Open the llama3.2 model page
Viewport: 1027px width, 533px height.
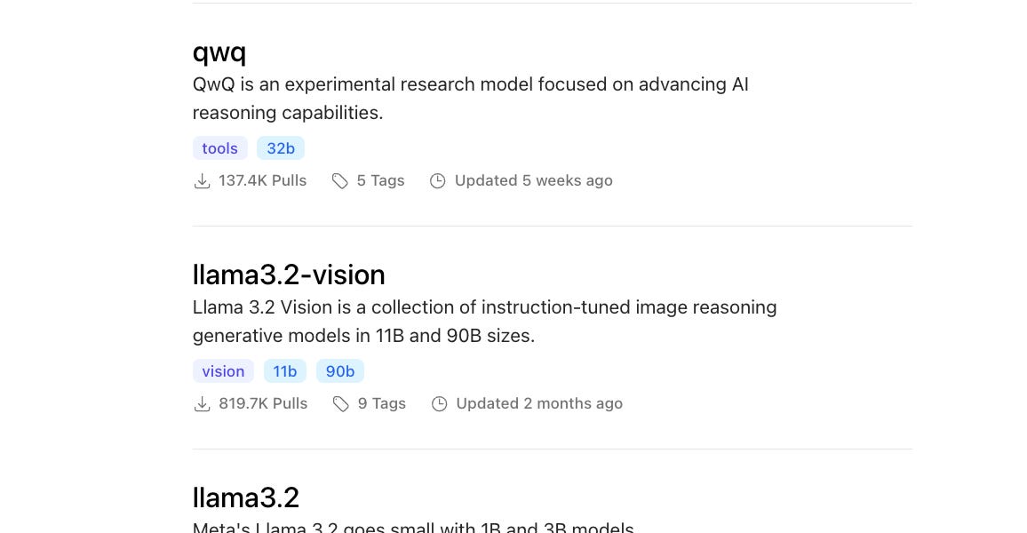pyautogui.click(x=245, y=497)
